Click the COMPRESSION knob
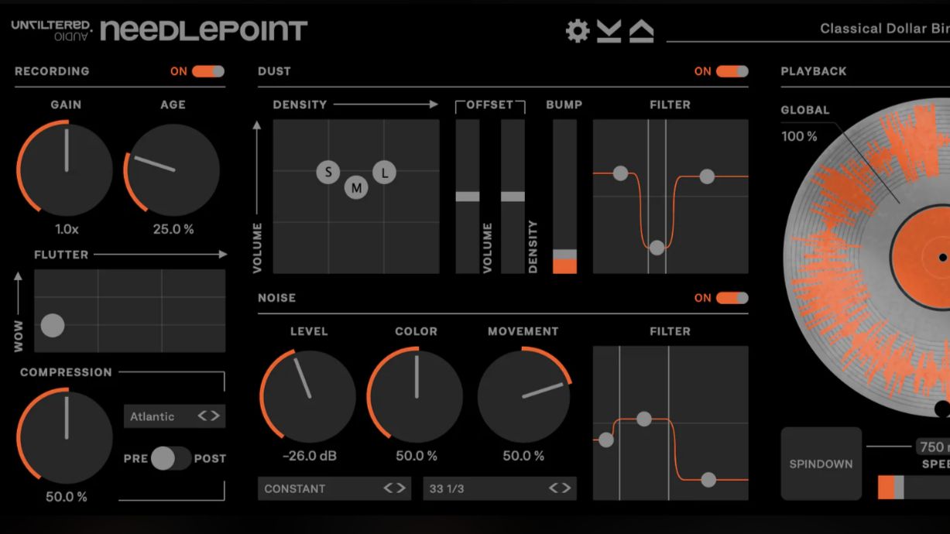950x534 pixels. 66,436
